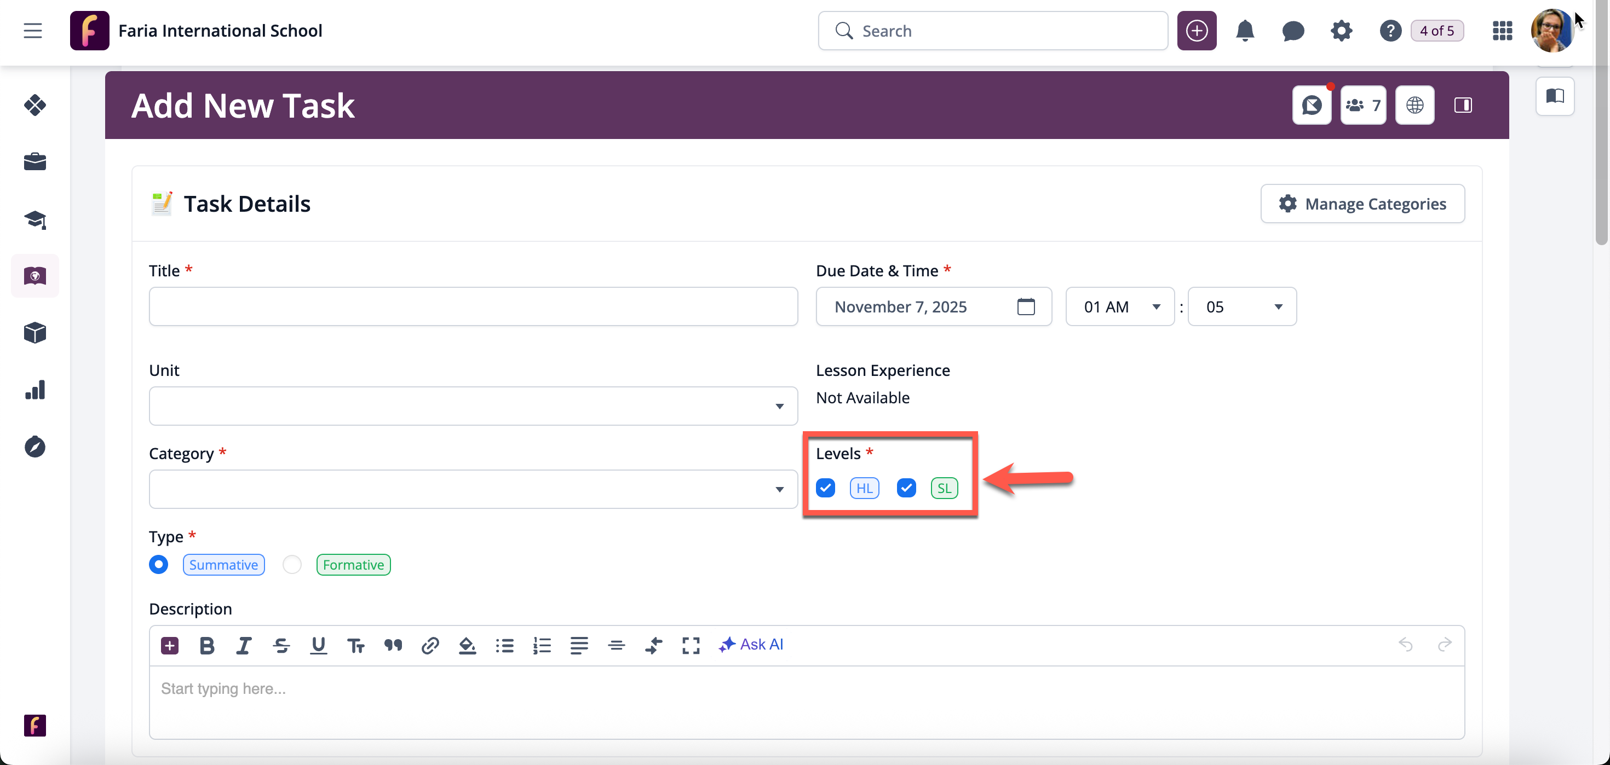
Task: Open the hamburger navigation menu
Action: point(32,31)
